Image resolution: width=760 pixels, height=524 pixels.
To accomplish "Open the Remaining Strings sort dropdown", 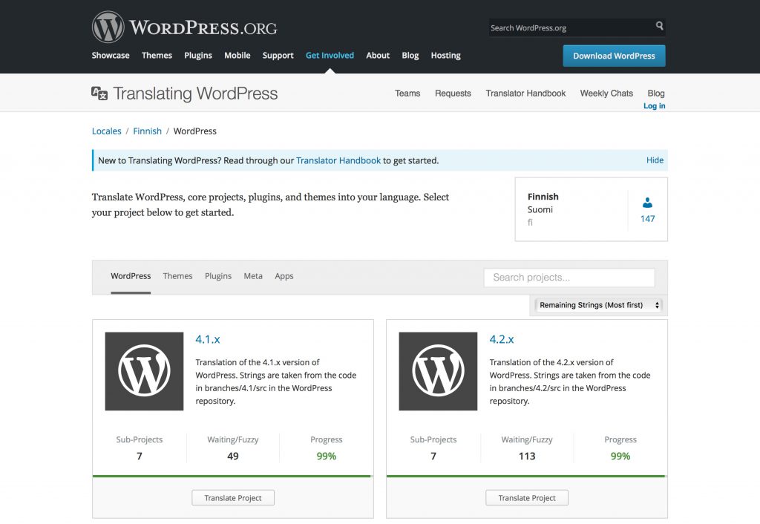I will (599, 305).
